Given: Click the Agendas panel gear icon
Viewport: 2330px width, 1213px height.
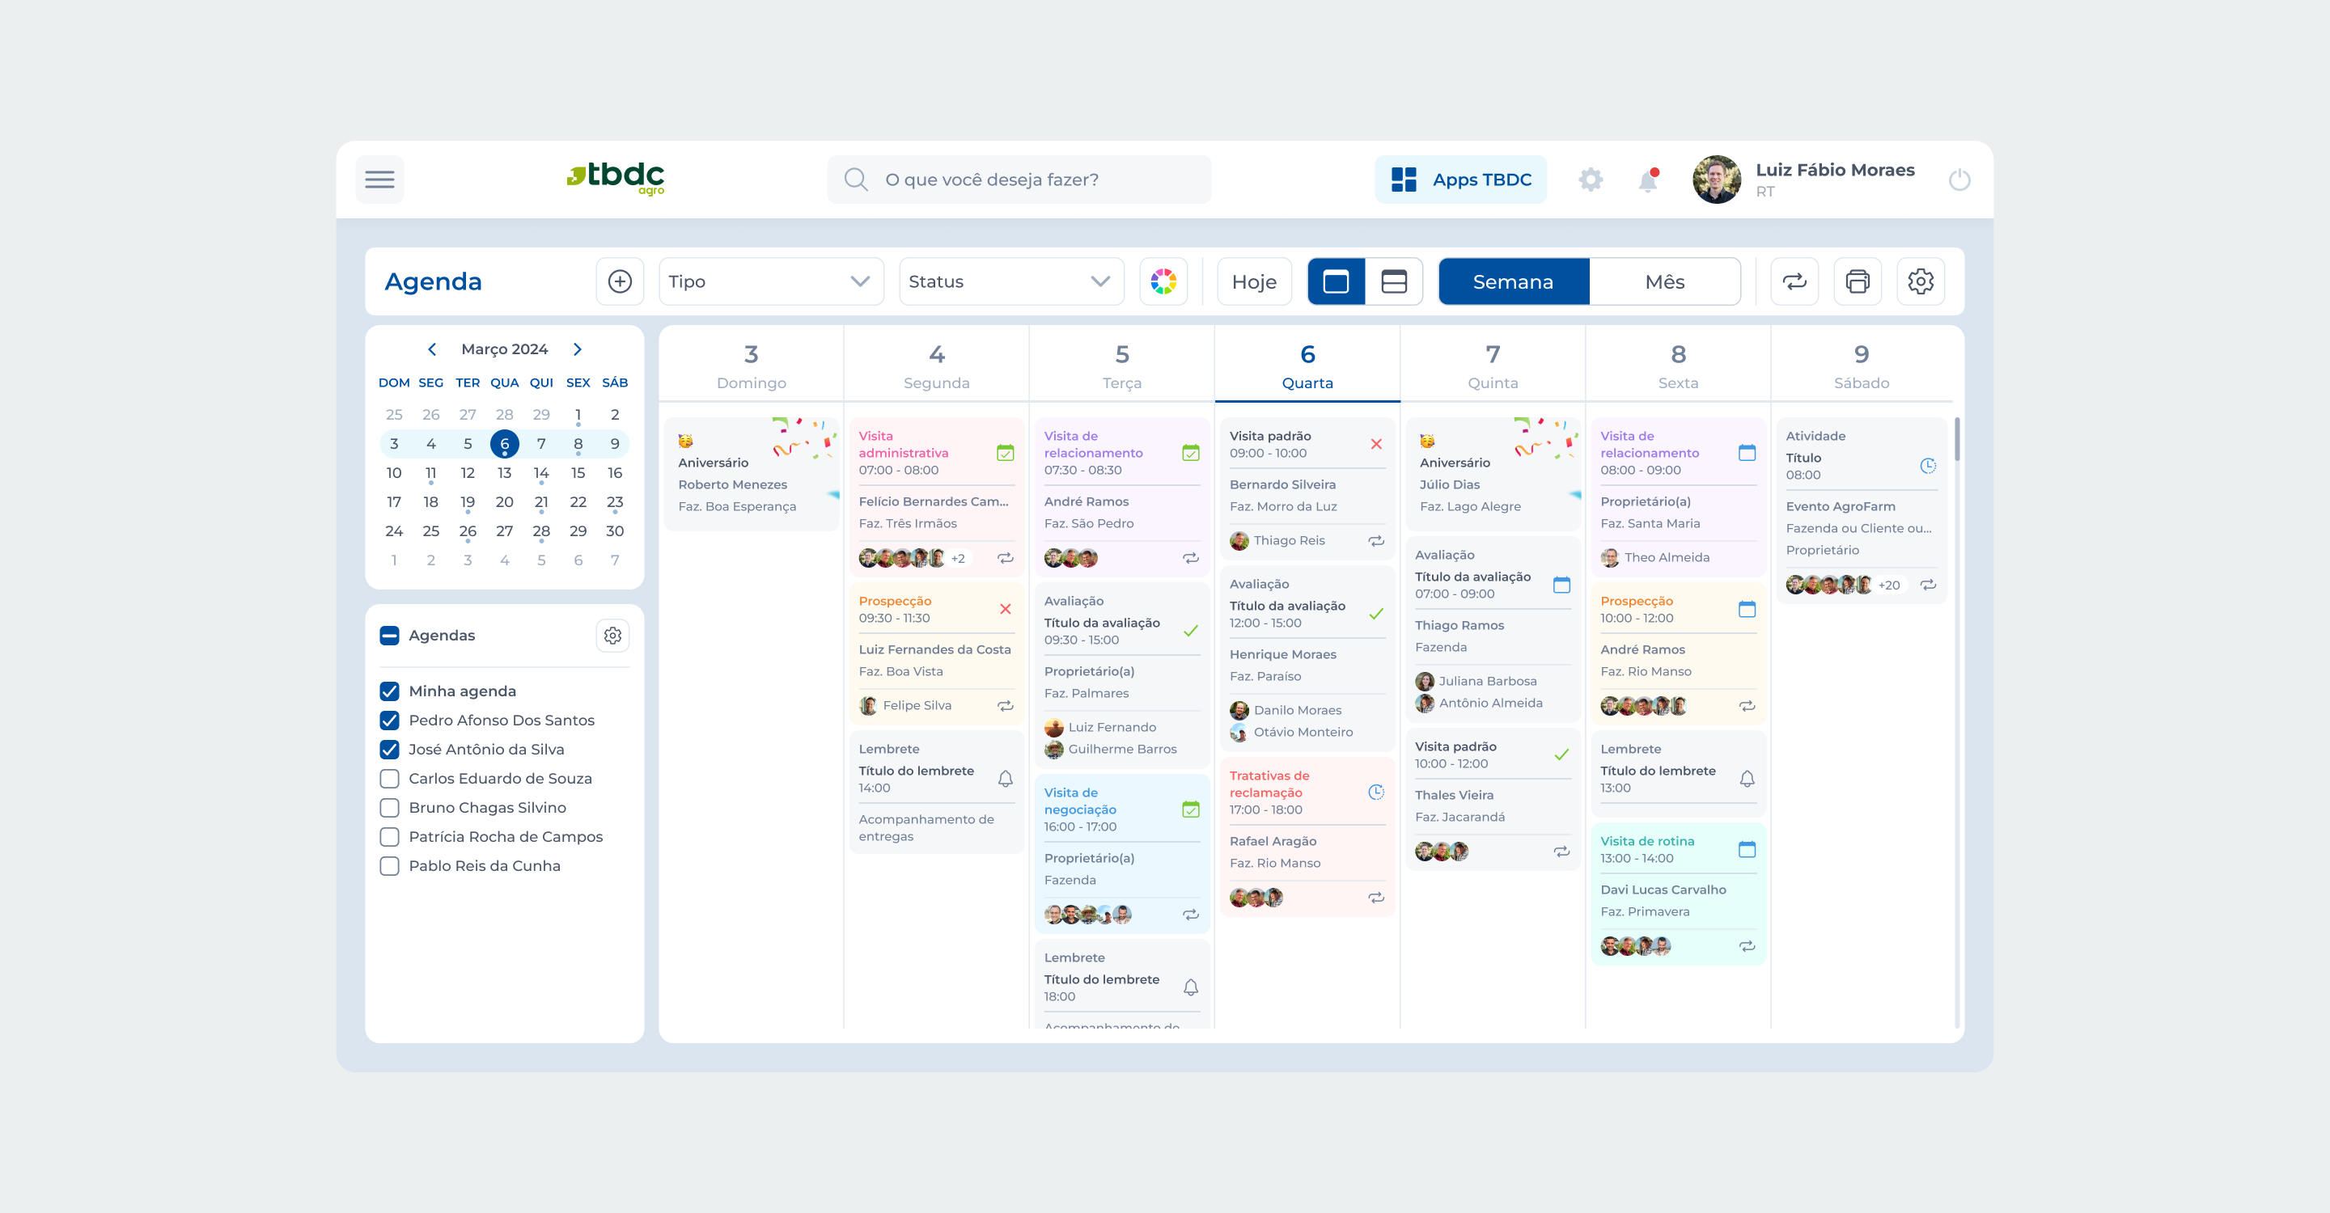Looking at the screenshot, I should [612, 636].
